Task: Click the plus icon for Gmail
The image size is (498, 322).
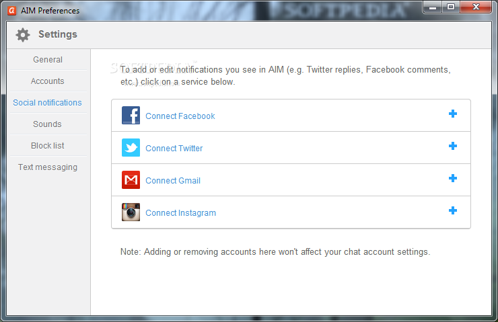Action: click(453, 178)
